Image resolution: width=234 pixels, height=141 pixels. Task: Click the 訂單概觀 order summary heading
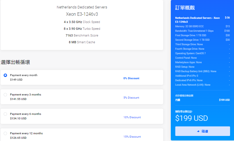185,8
